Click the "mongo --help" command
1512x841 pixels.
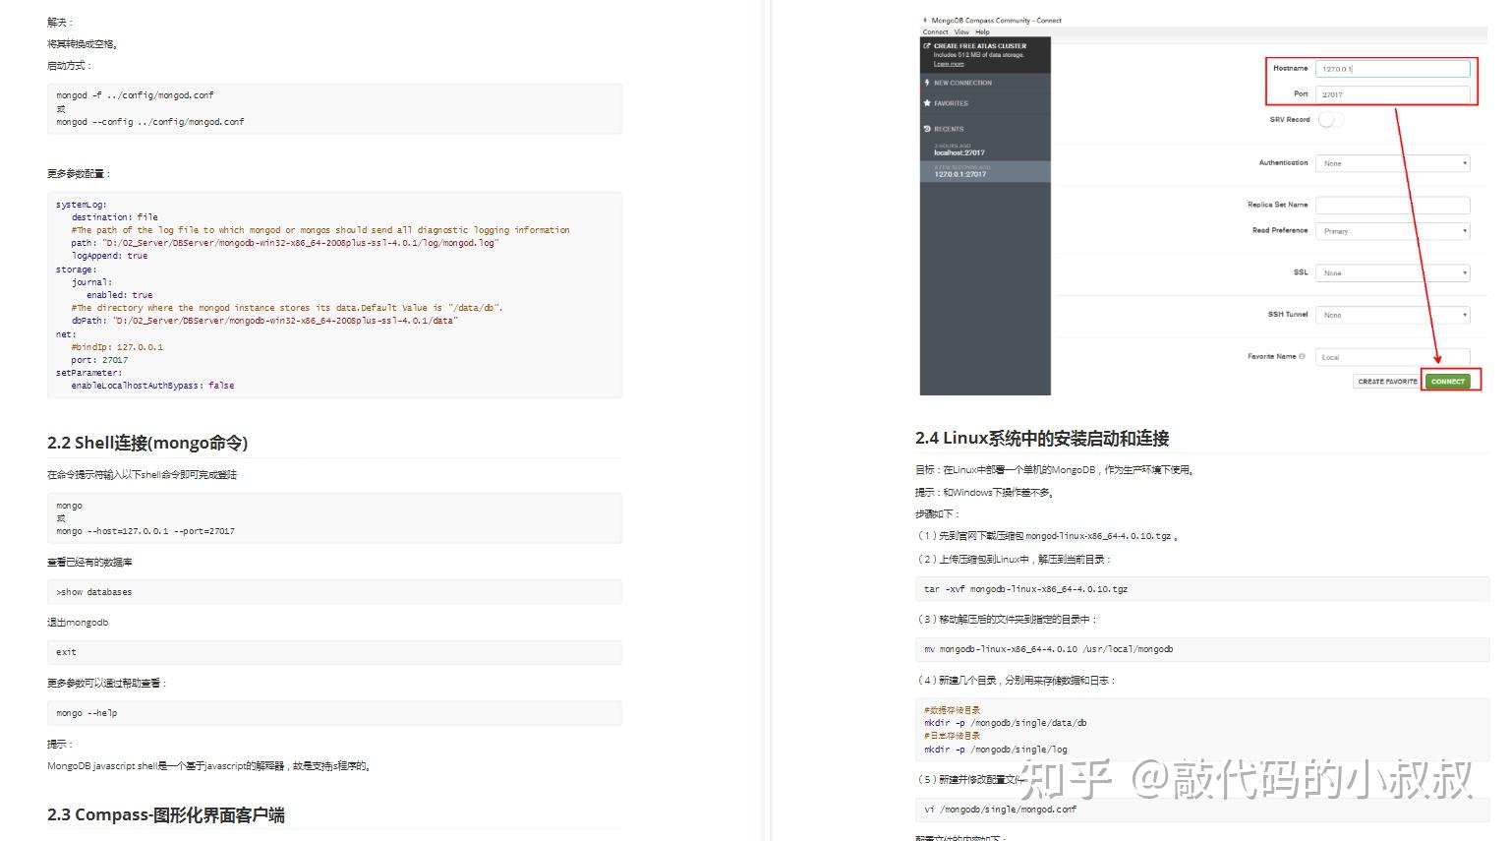point(87,713)
